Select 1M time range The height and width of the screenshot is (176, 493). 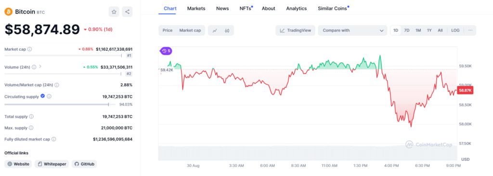pyautogui.click(x=418, y=30)
